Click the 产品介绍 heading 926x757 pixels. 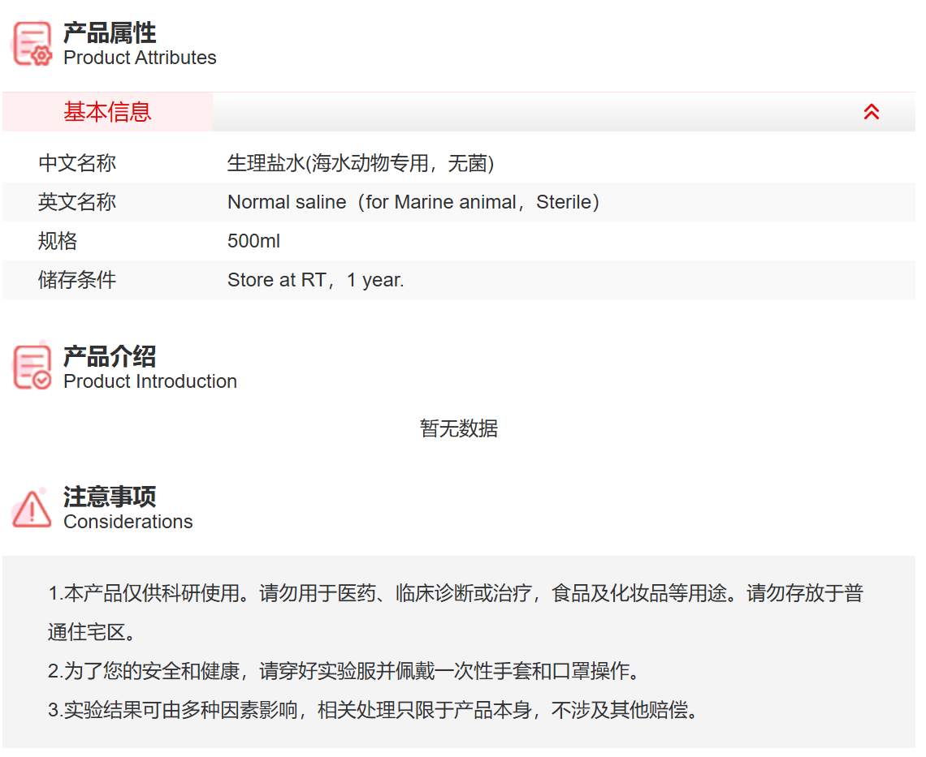click(x=110, y=356)
